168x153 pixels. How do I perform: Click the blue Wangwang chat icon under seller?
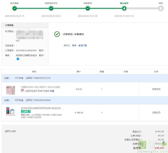click(18, 59)
